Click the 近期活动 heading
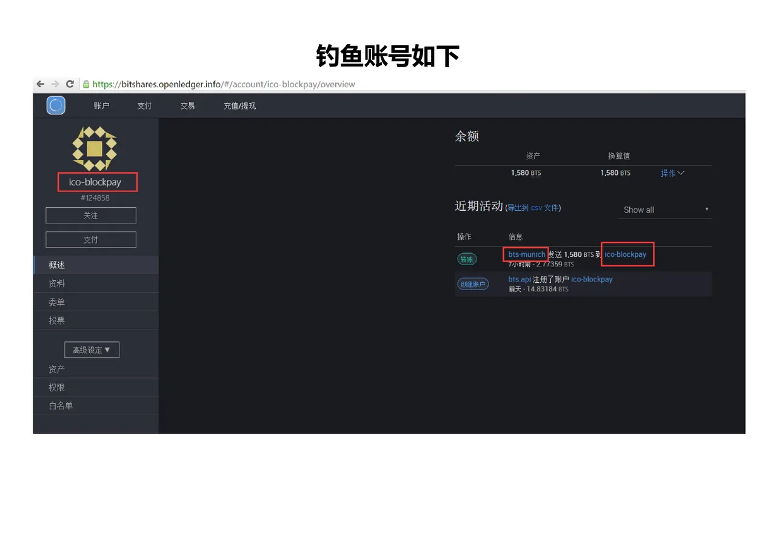The height and width of the screenshot is (548, 776). click(479, 206)
